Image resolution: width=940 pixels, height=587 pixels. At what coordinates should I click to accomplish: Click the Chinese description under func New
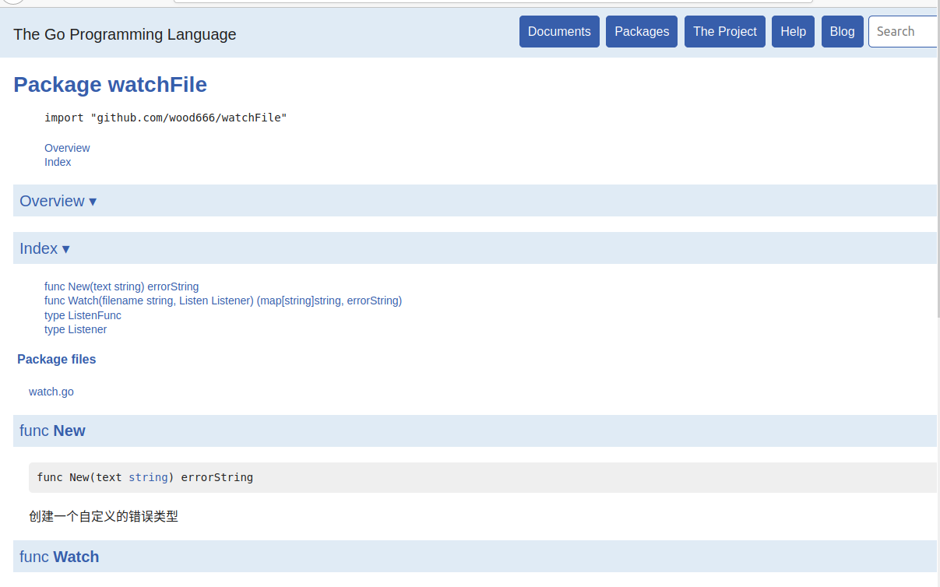(x=104, y=516)
